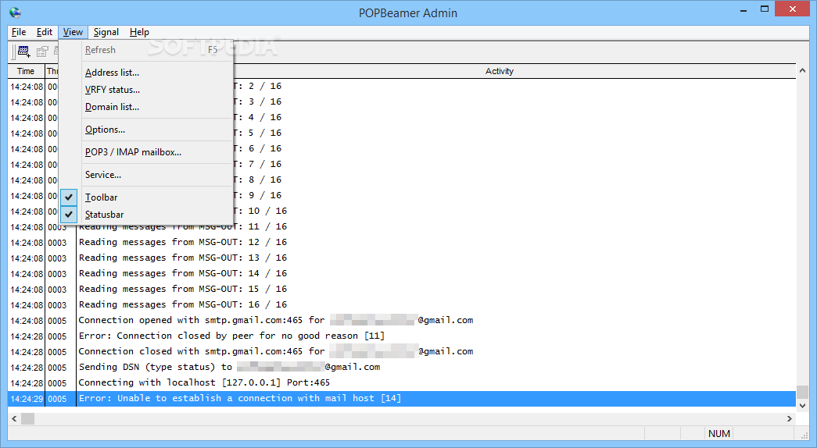Click vertical scrollbar down arrow

(802, 405)
